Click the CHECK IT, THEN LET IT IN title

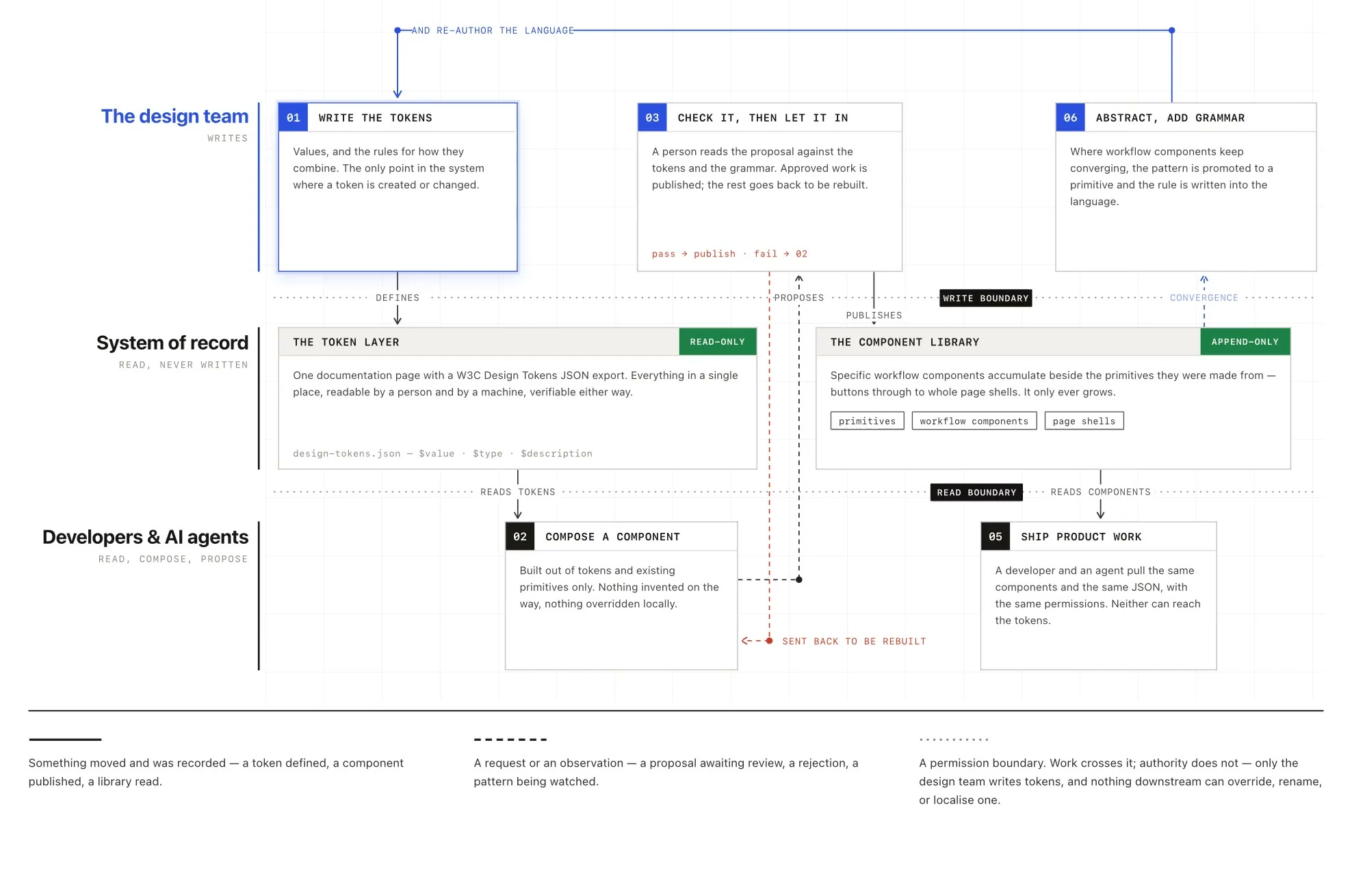[x=763, y=118]
